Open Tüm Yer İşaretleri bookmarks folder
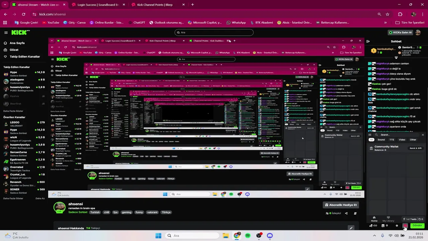 point(410,22)
